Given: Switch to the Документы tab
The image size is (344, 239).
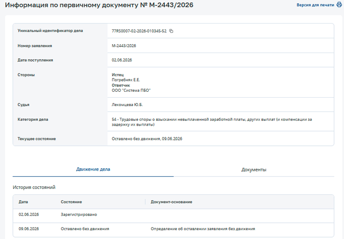Looking at the screenshot, I should 254,169.
